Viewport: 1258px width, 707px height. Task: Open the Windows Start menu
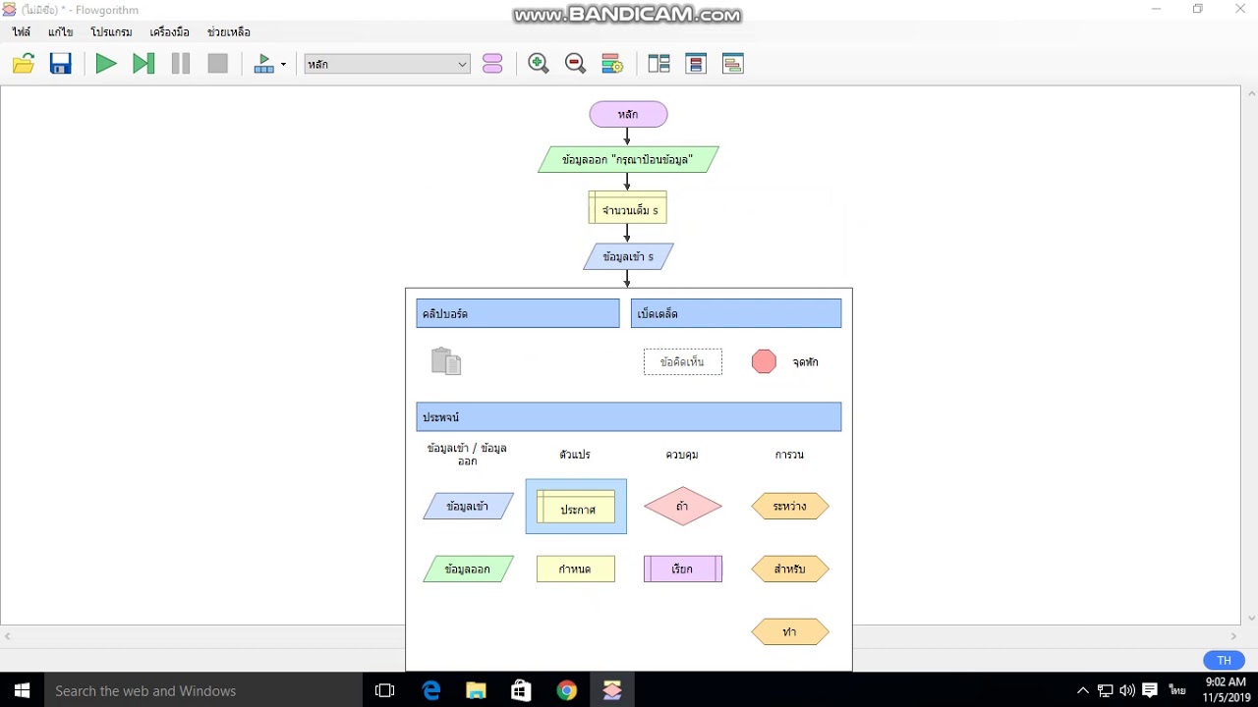[22, 690]
